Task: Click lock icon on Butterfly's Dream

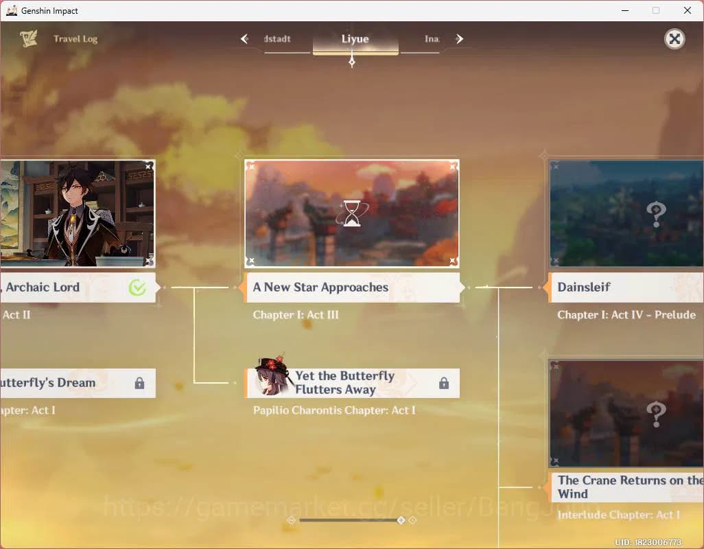Action: tap(139, 383)
